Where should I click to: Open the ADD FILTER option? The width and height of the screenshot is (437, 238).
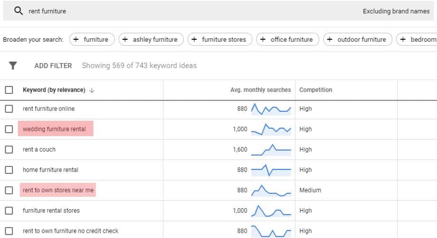point(53,65)
